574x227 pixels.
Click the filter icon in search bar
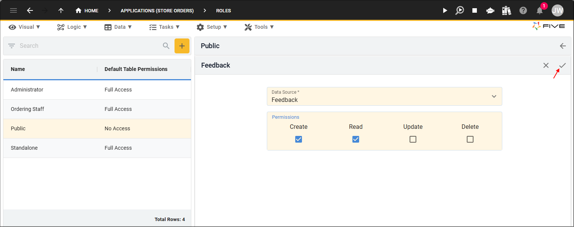click(x=12, y=46)
